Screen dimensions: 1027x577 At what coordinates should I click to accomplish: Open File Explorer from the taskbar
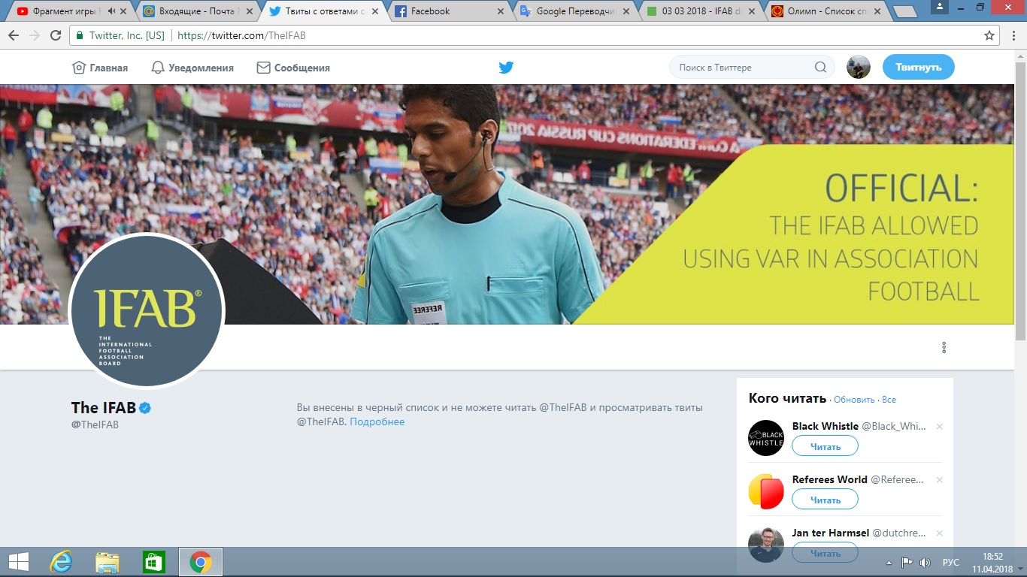tap(108, 562)
